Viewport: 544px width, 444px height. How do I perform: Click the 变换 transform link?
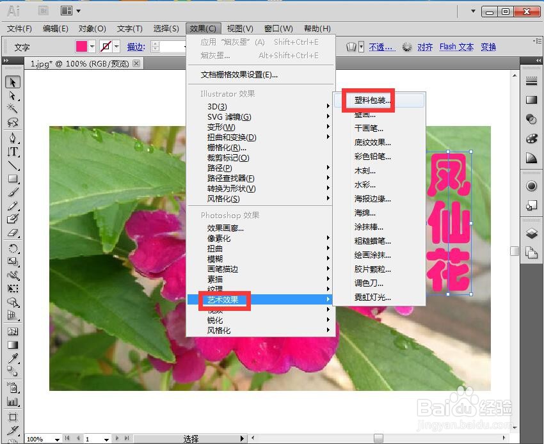tap(488, 47)
